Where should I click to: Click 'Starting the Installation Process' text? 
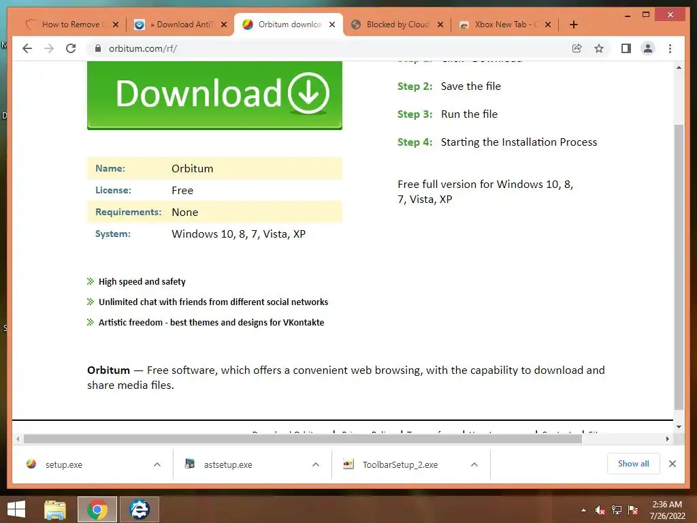(519, 142)
